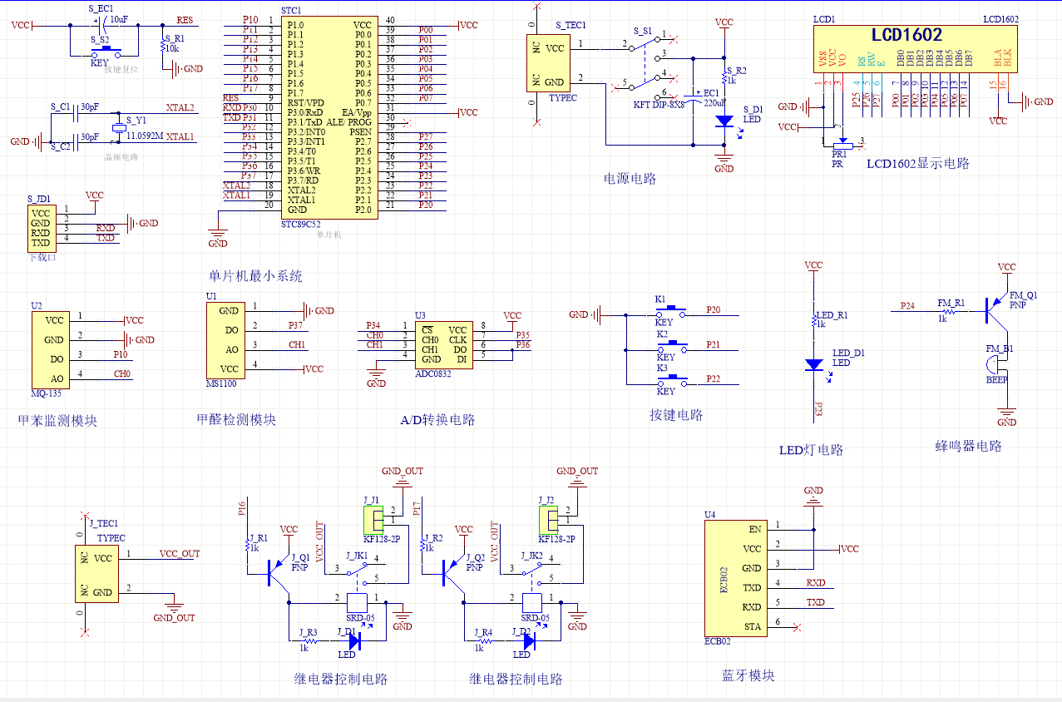Select the S_JD1 download header component
The width and height of the screenshot is (1062, 702).
[x=41, y=228]
